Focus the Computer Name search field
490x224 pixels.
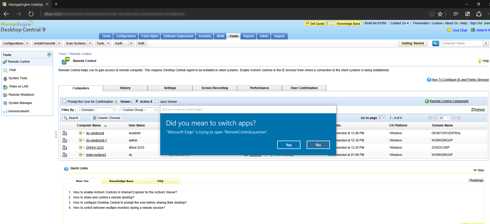click(x=461, y=43)
